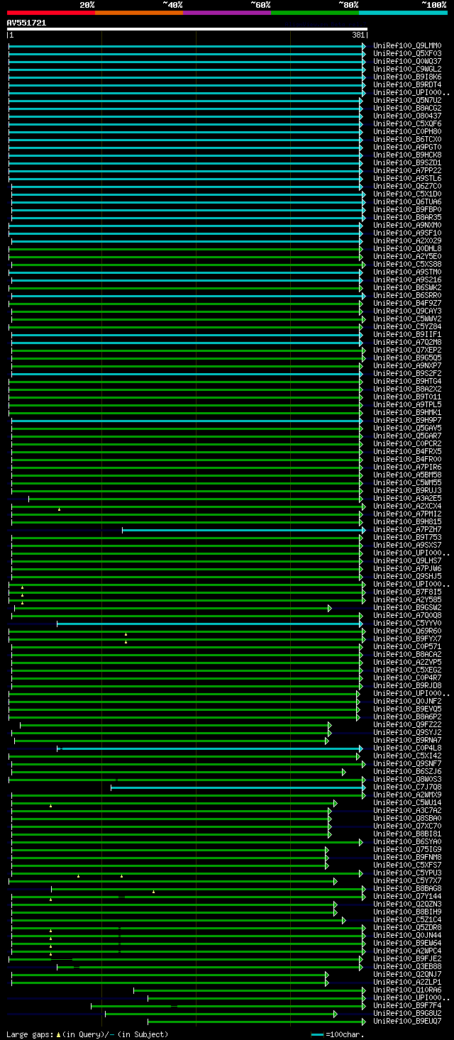The image size is (454, 1040).
Task: Click the UniRef100_C5YZ84 label
Action: (407, 327)
